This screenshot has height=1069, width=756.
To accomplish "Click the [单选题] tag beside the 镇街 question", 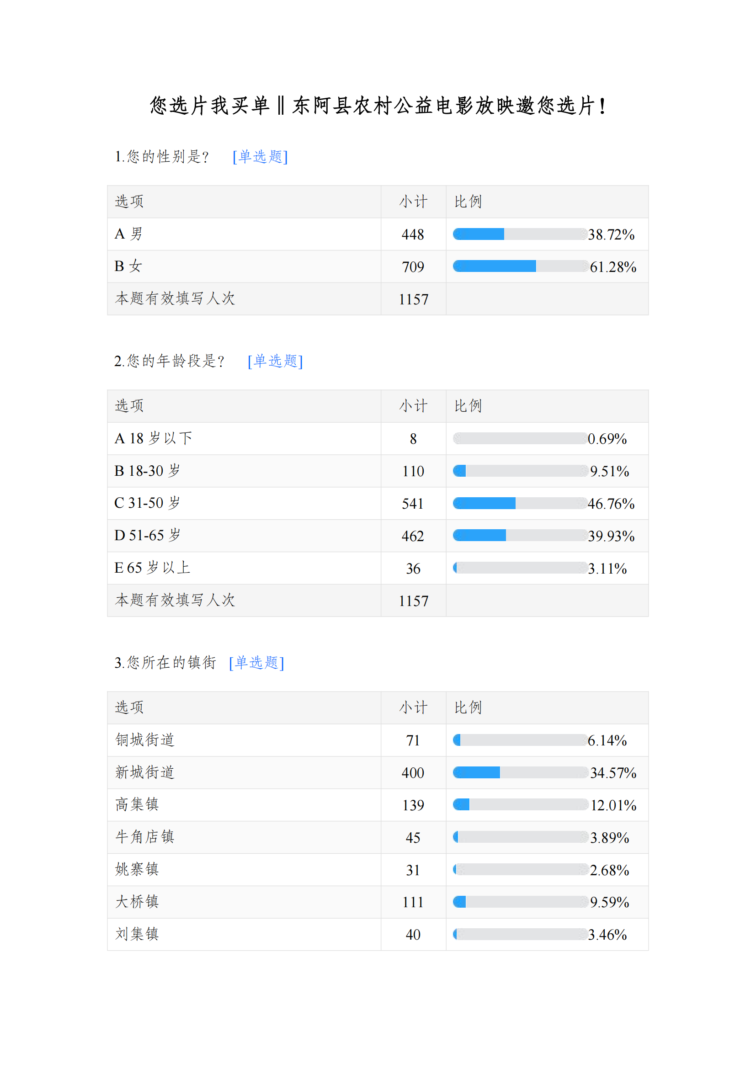I will tap(256, 663).
